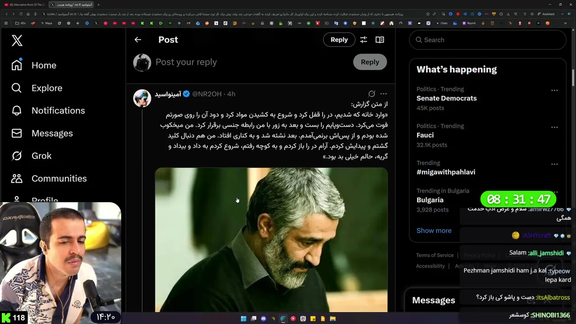Open #migawithpahlavi trend options menu
The width and height of the screenshot is (576, 324).
pyautogui.click(x=554, y=164)
